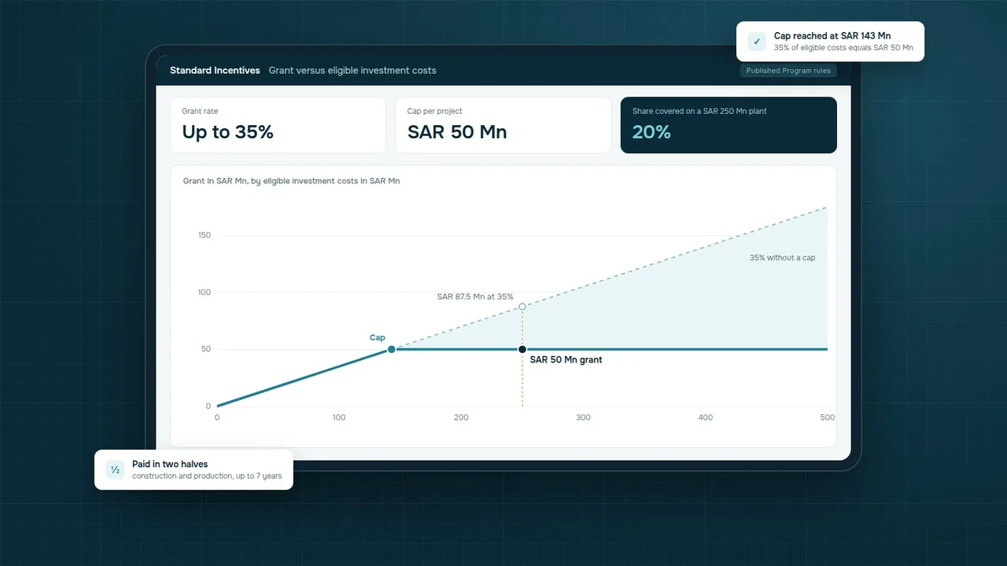The height and width of the screenshot is (566, 1007).
Task: Click the hollow dot at SAR 87.5 Mn
Action: 522,307
